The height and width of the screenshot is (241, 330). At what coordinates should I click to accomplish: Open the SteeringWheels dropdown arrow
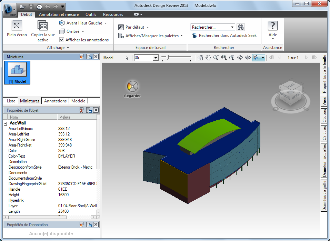pos(263,58)
